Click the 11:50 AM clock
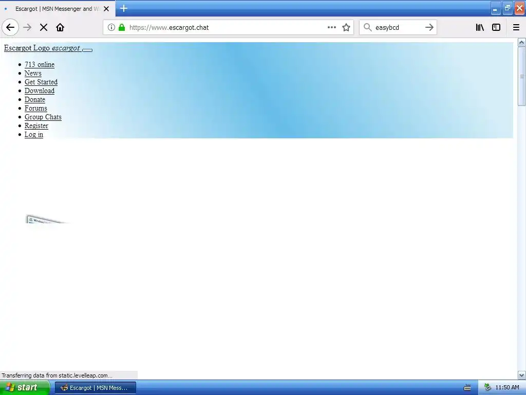 pos(507,388)
